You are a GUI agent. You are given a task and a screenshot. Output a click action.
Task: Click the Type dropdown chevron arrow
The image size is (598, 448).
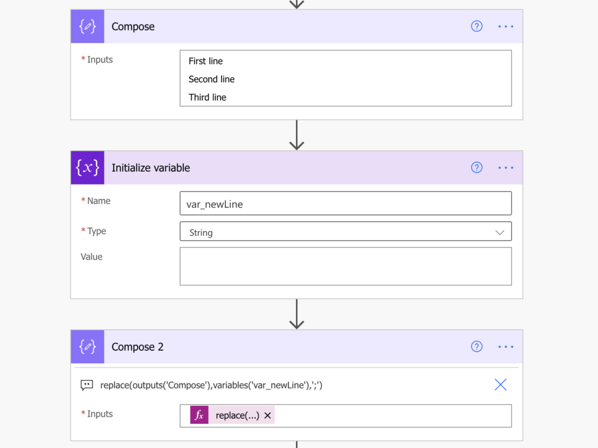[x=500, y=232]
